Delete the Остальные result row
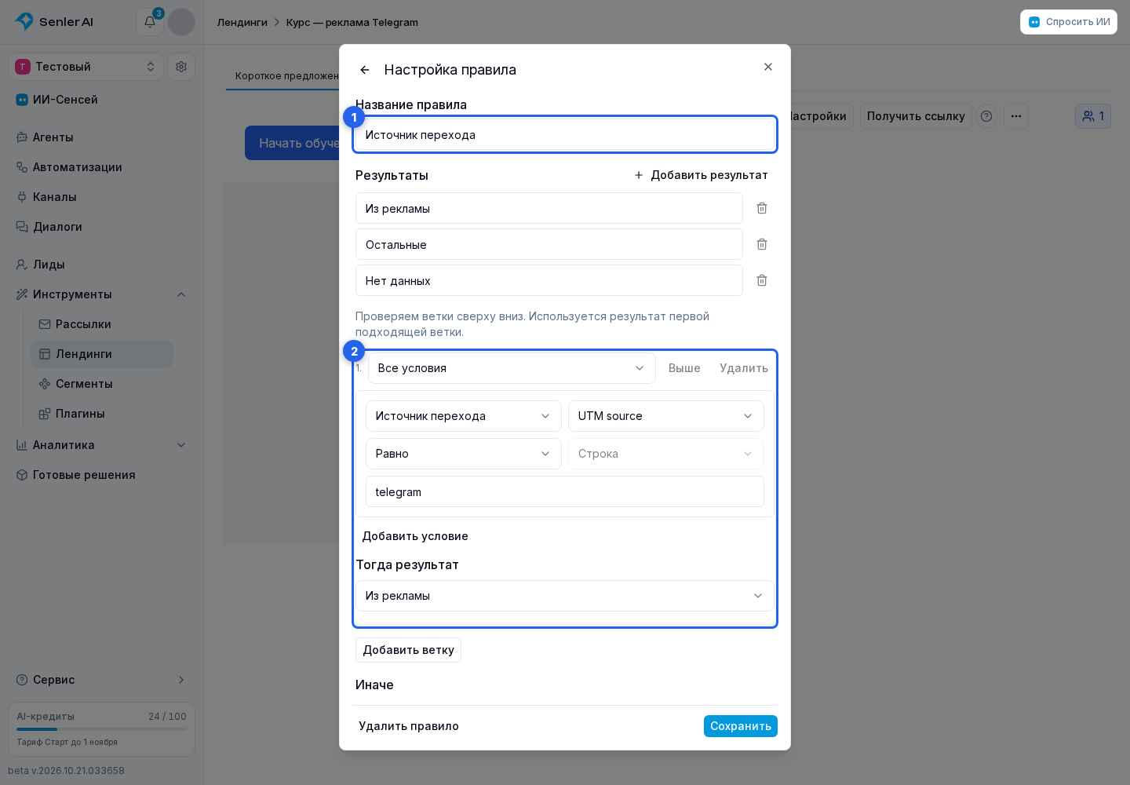Image resolution: width=1130 pixels, height=785 pixels. pyautogui.click(x=762, y=244)
